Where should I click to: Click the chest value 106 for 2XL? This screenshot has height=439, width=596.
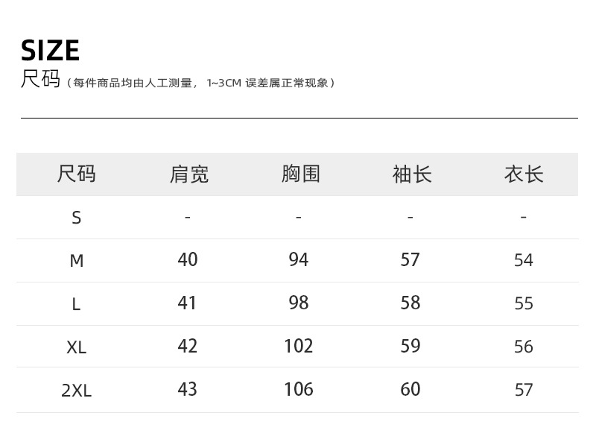(299, 389)
